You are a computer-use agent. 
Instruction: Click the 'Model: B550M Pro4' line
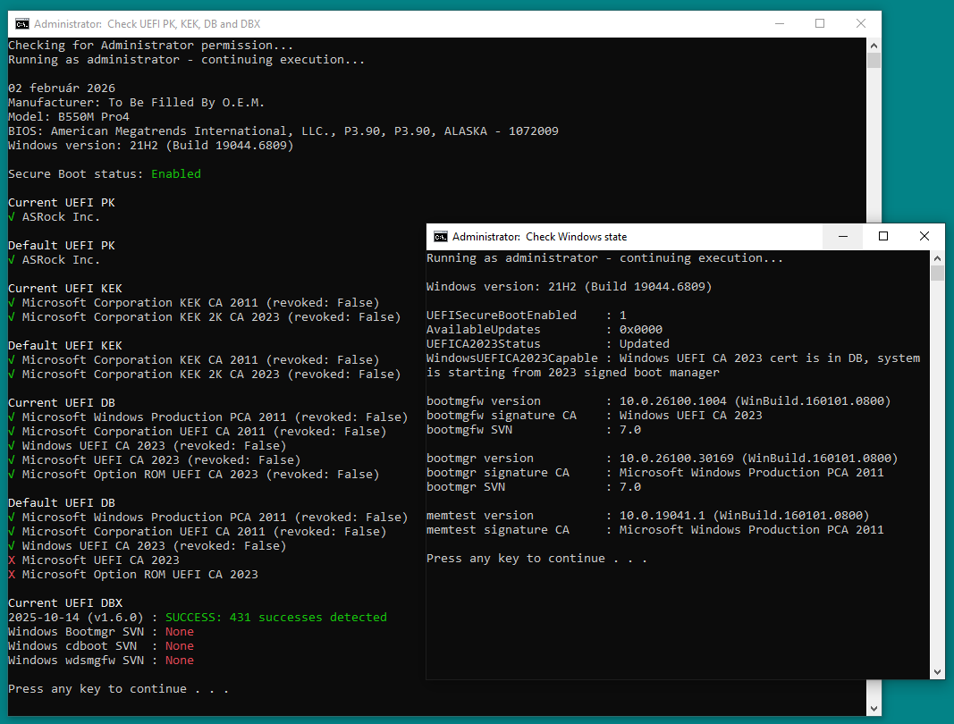pos(69,117)
